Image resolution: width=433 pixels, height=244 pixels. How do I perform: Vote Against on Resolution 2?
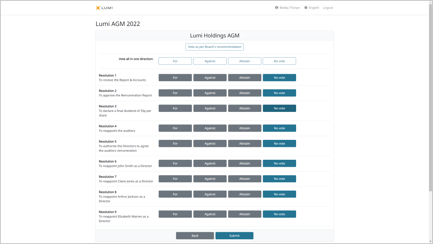[210, 93]
